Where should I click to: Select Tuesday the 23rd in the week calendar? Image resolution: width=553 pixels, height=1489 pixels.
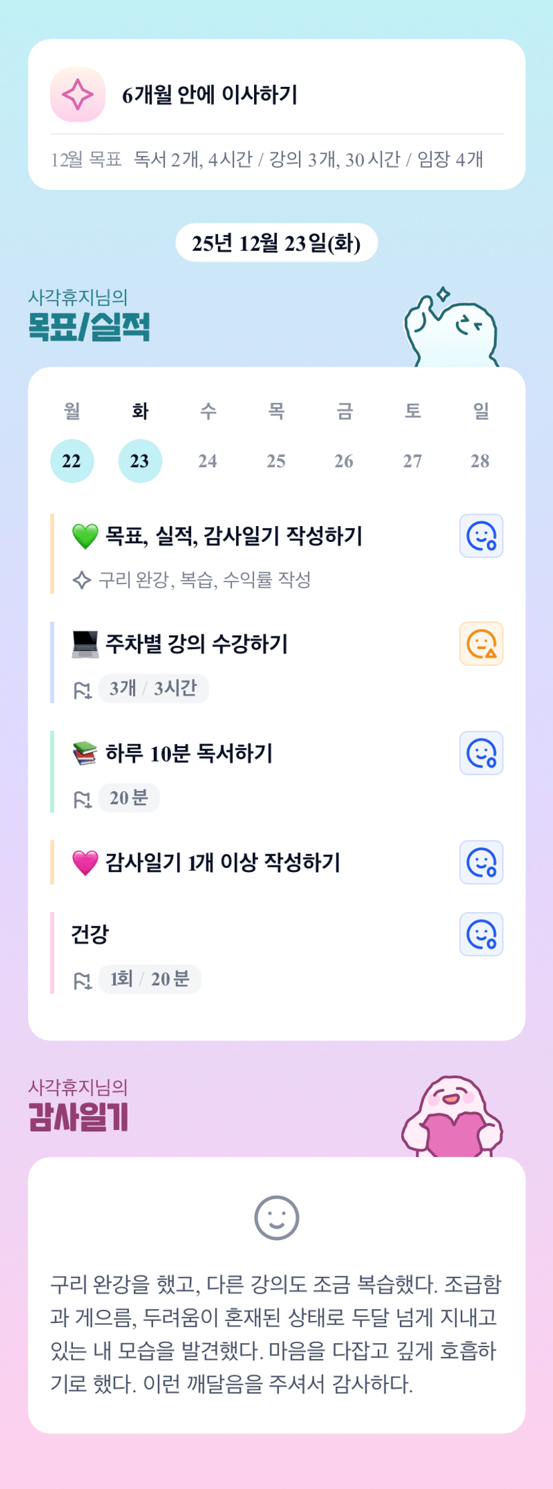[x=140, y=461]
